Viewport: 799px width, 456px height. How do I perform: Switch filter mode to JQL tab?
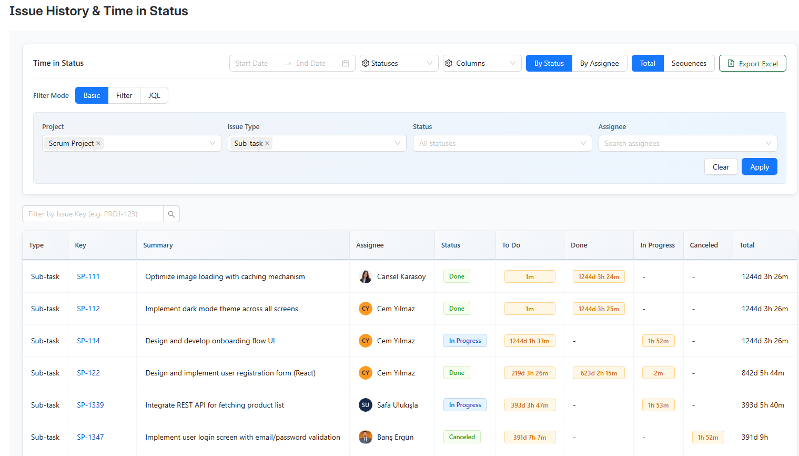point(154,95)
